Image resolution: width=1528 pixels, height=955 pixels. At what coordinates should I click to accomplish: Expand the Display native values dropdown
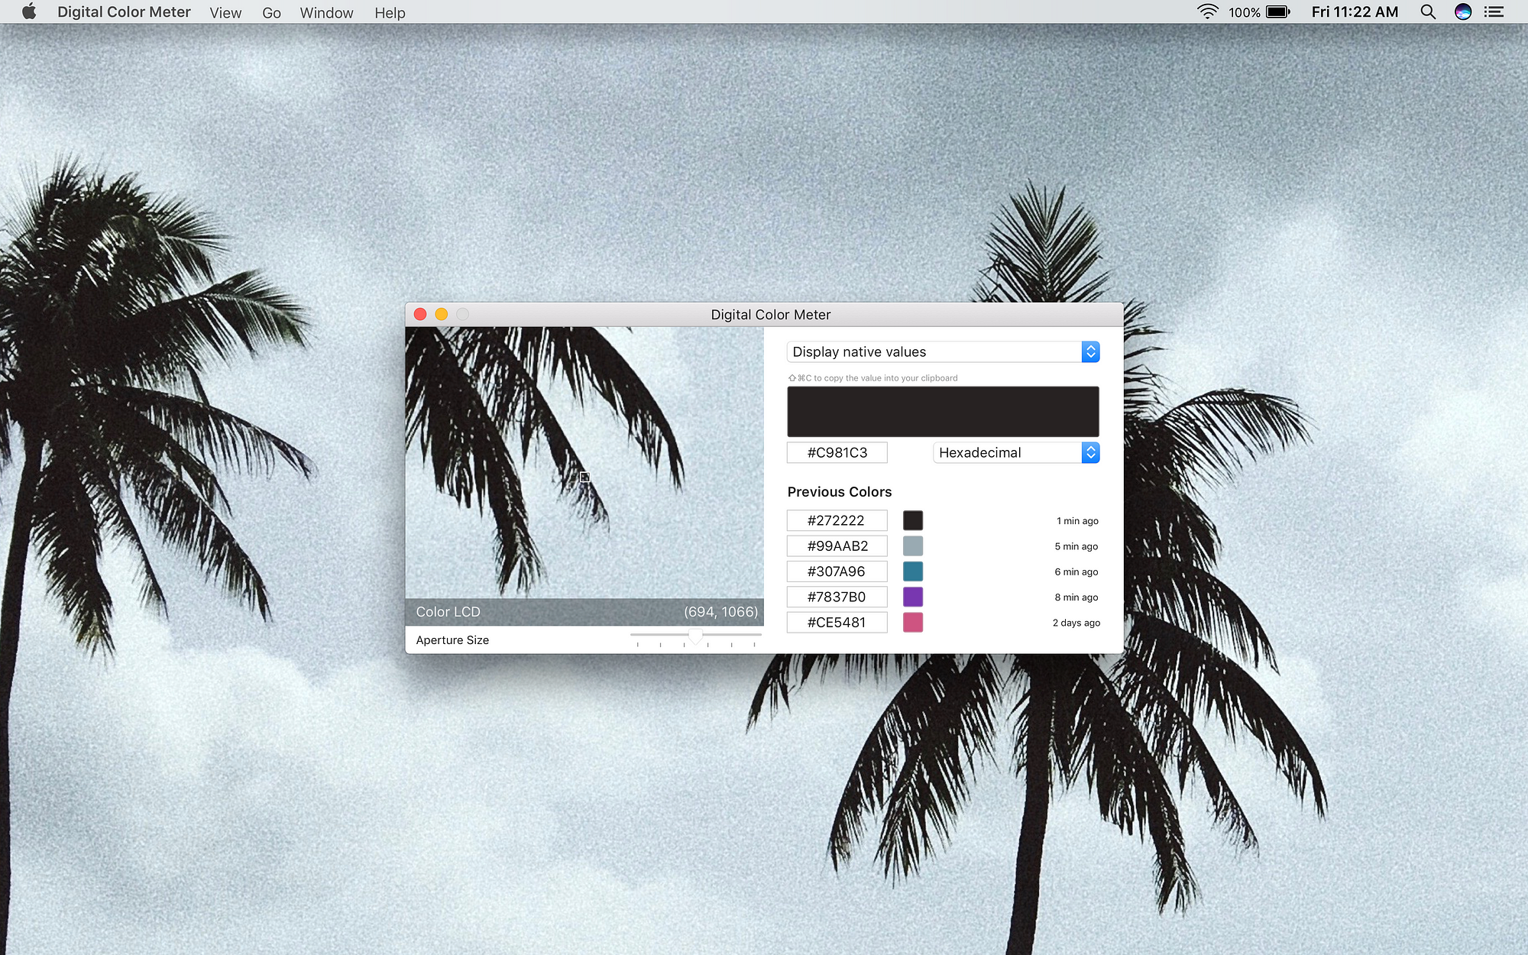[943, 351]
